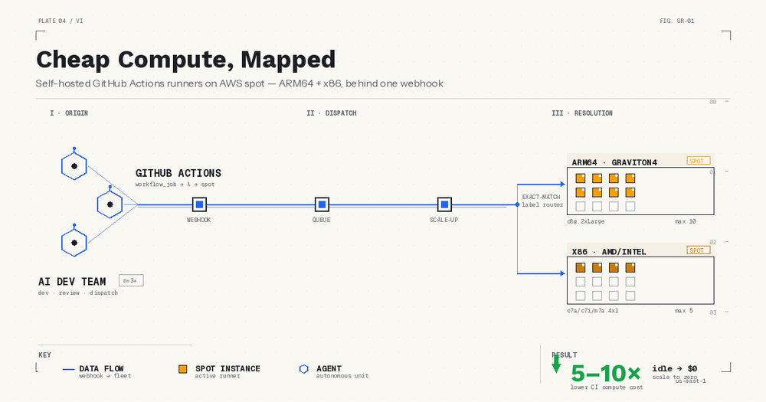Click the workflow_job → λ → spot caption
Screen dimensions: 766x402
[175, 185]
